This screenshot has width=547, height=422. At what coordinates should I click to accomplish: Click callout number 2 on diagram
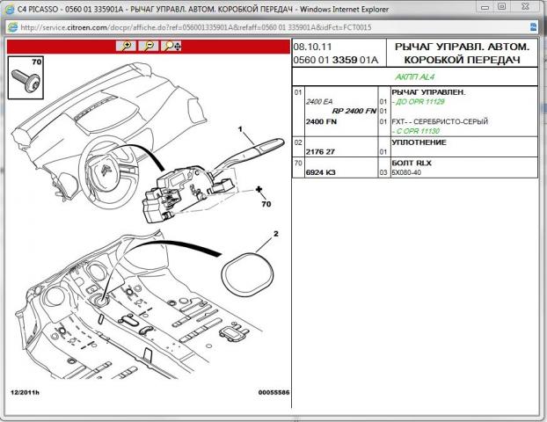[x=275, y=233]
